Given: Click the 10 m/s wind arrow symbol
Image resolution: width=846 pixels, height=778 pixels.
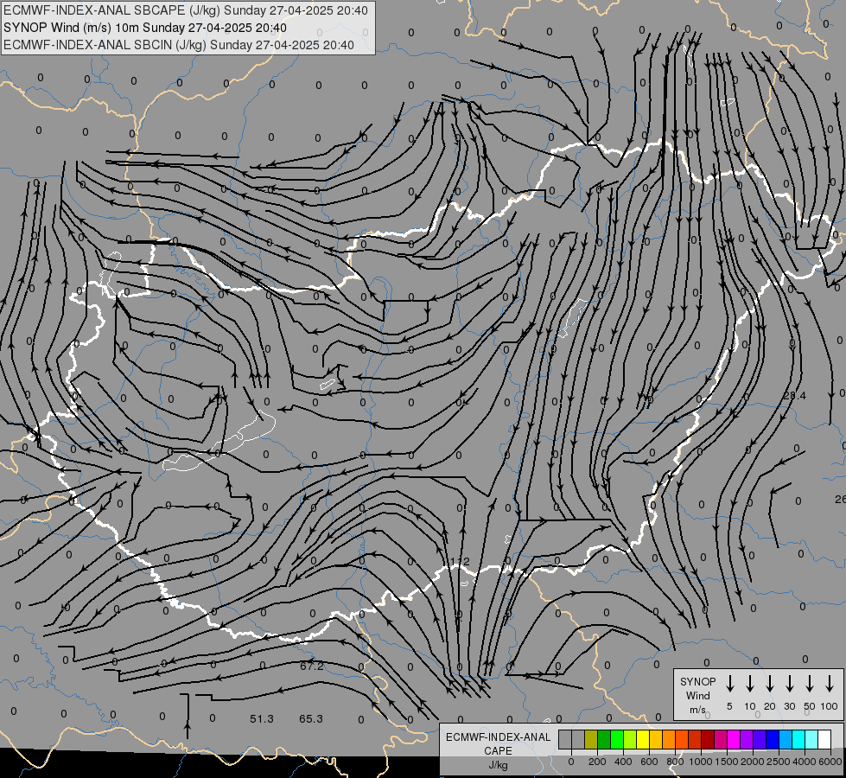Looking at the screenshot, I should (750, 684).
